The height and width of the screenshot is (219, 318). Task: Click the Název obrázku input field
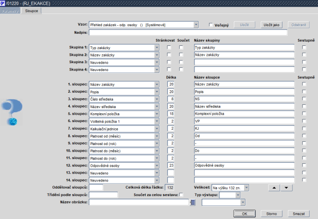[x=139, y=202]
